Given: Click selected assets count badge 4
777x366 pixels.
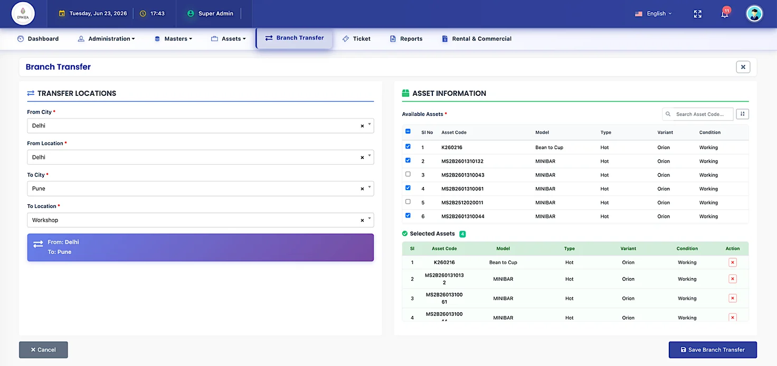Looking at the screenshot, I should click(462, 234).
